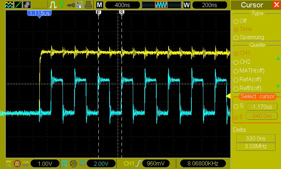
Task: Click the yellow CH1 probe waveform icon
Action: 26,163
